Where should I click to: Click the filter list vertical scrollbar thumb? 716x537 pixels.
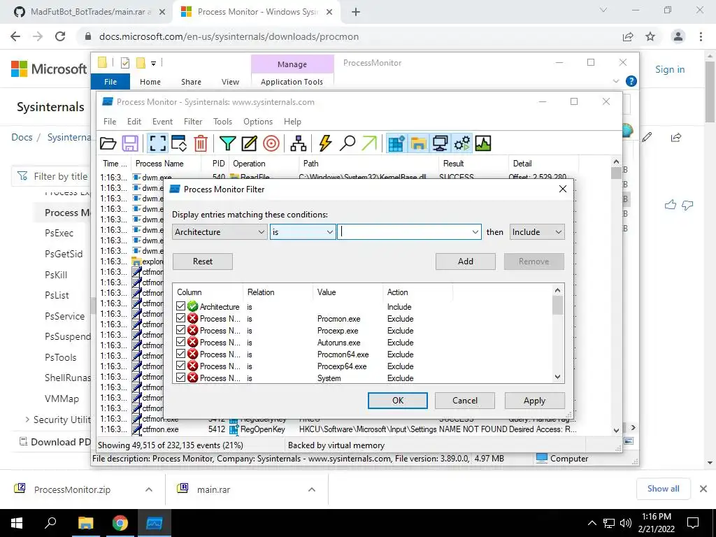(x=557, y=305)
